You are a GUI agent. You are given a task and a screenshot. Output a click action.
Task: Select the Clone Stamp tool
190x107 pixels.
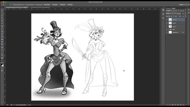[2, 31]
